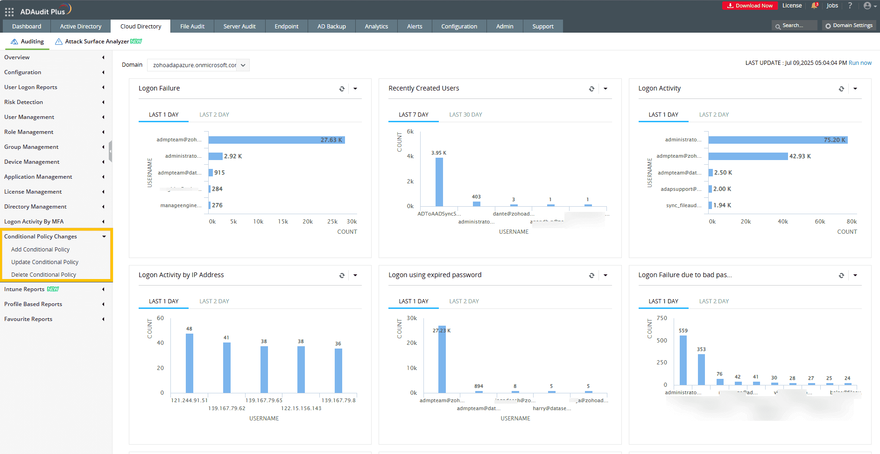Click the search magnifier in the top bar
This screenshot has width=880, height=454.
pyautogui.click(x=778, y=25)
